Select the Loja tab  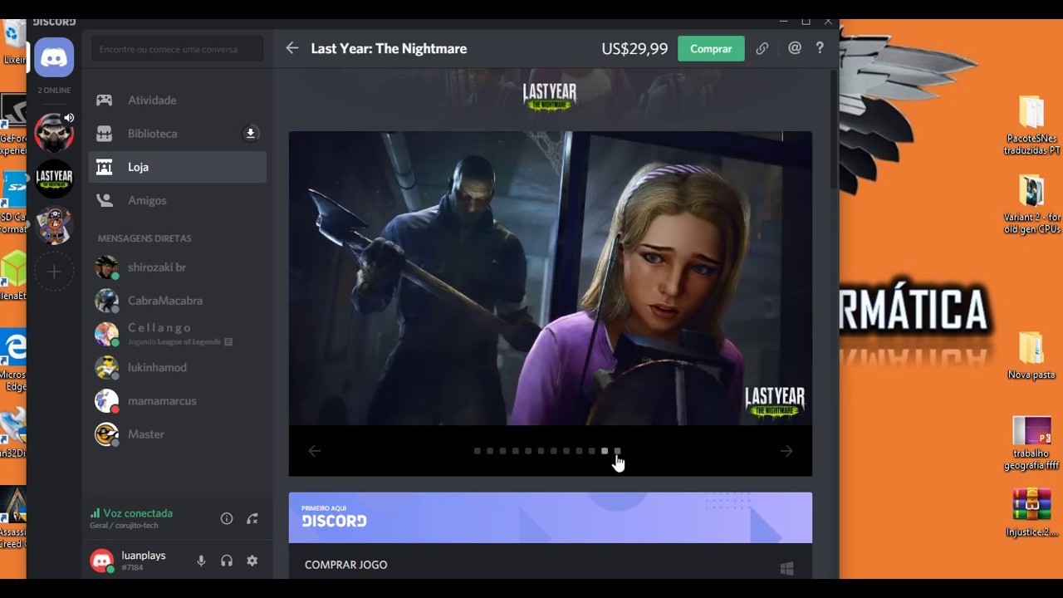(177, 167)
